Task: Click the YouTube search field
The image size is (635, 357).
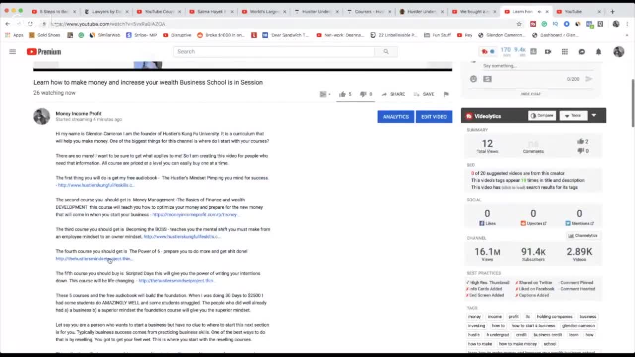Action: tap(274, 52)
